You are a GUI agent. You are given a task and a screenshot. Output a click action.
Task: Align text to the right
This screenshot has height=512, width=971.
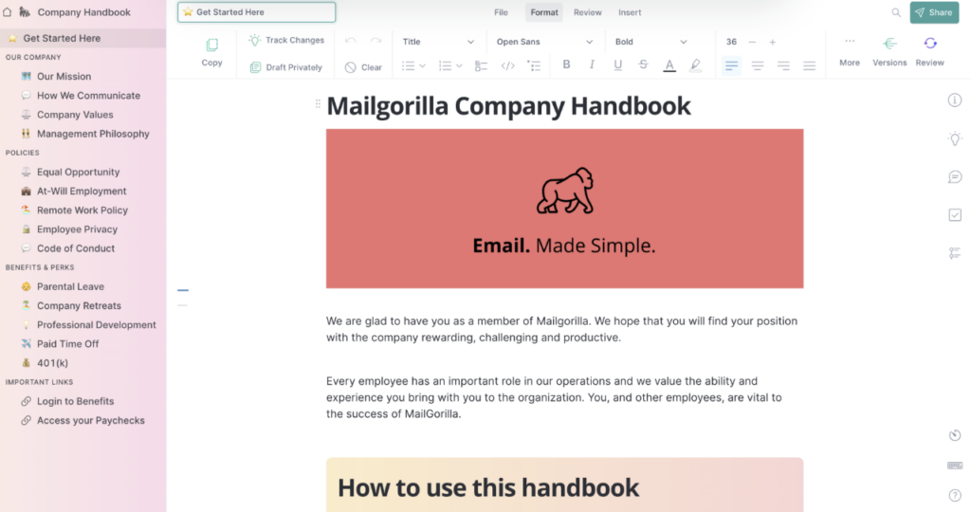(x=783, y=65)
